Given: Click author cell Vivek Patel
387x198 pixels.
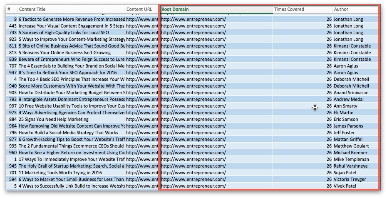Looking at the screenshot, I should (355, 186).
